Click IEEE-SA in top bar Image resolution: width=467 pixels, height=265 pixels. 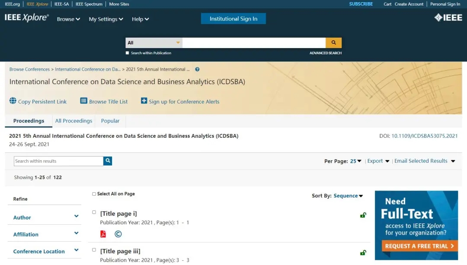click(x=62, y=4)
